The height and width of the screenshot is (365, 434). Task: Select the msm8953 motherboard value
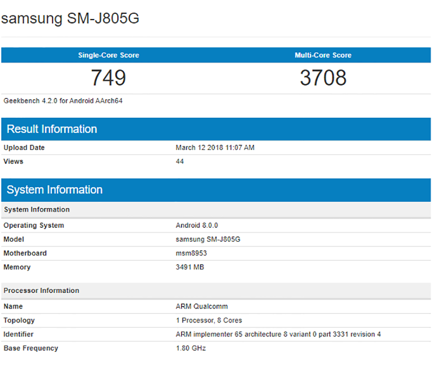tap(191, 253)
